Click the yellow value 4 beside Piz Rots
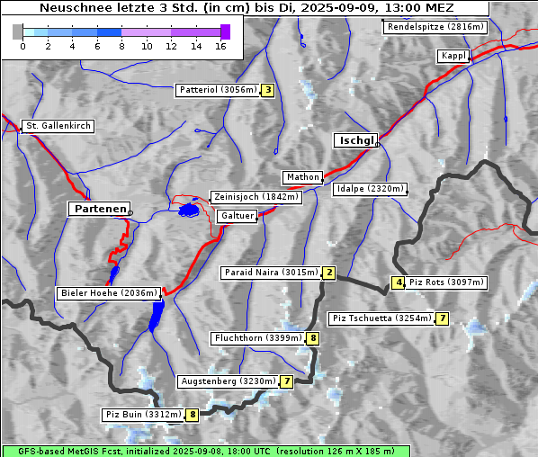Viewport: 538px width, 457px height. tap(398, 282)
